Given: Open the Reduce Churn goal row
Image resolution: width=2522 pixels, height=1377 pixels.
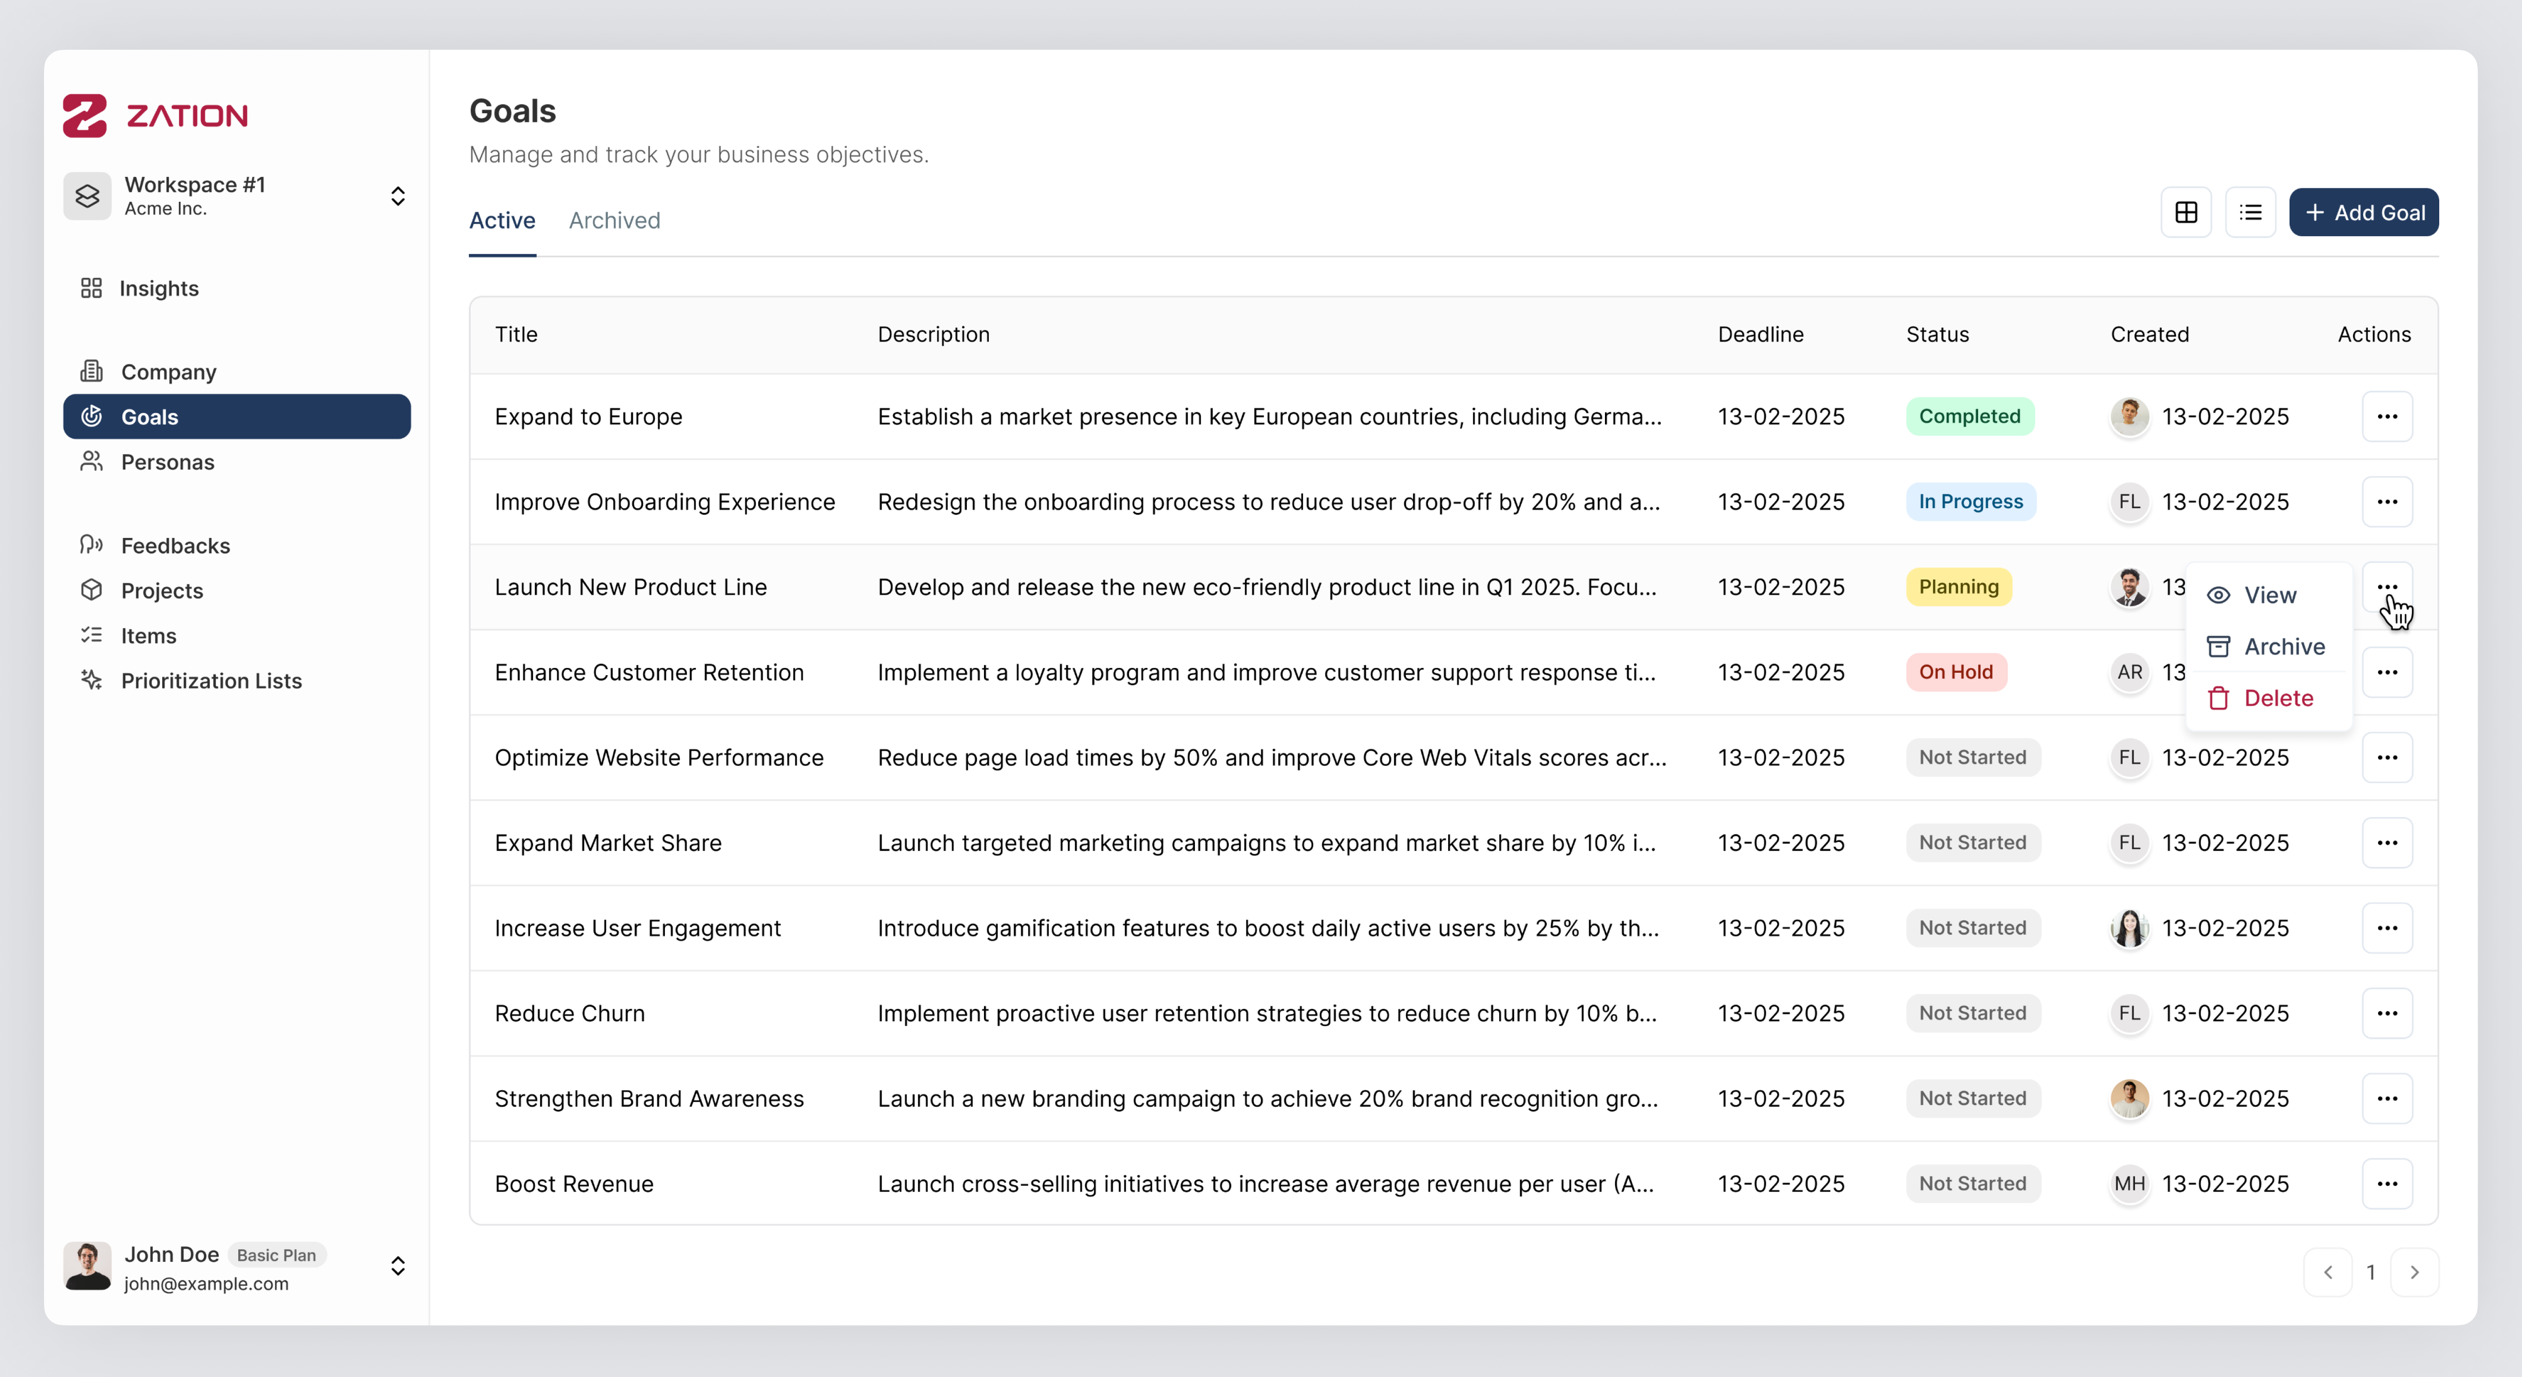Looking at the screenshot, I should coord(570,1013).
